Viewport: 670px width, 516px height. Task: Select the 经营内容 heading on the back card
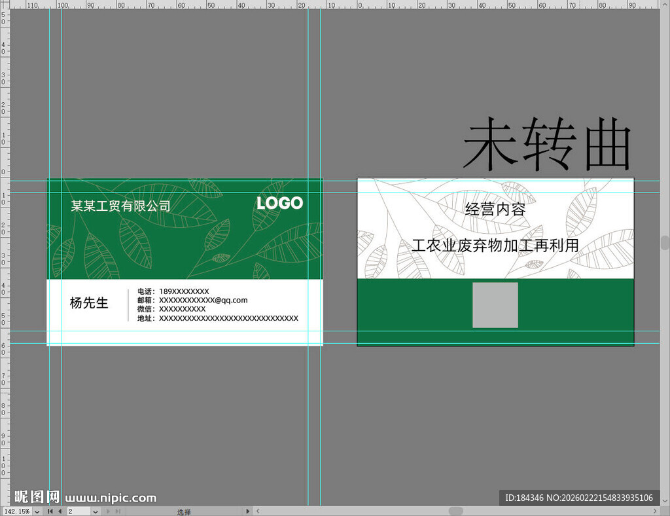pos(495,210)
